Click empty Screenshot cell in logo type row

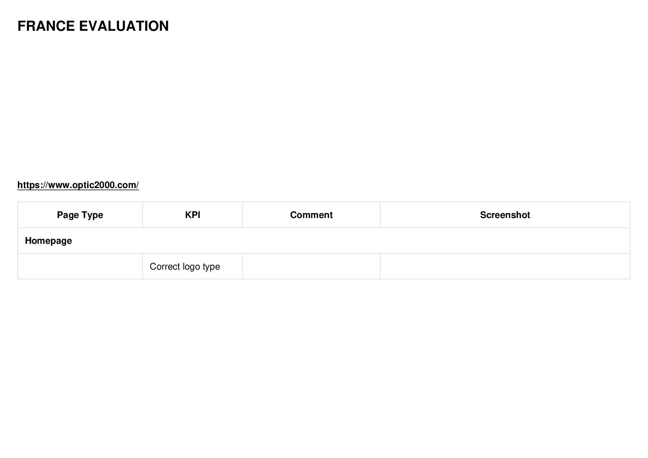click(505, 266)
